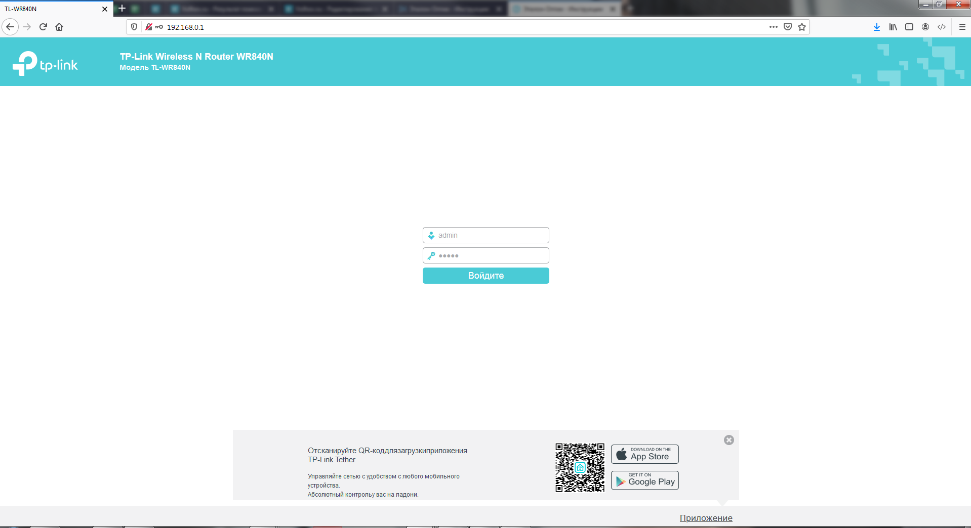Open a new tab with plus button
Screen dimensions: 971x528
tap(122, 8)
